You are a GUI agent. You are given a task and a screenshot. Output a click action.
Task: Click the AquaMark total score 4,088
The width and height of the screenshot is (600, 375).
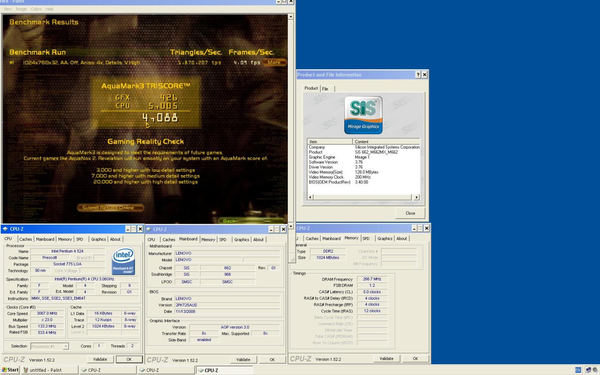pyautogui.click(x=160, y=118)
